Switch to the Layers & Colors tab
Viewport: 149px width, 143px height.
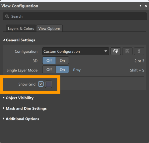(21, 29)
